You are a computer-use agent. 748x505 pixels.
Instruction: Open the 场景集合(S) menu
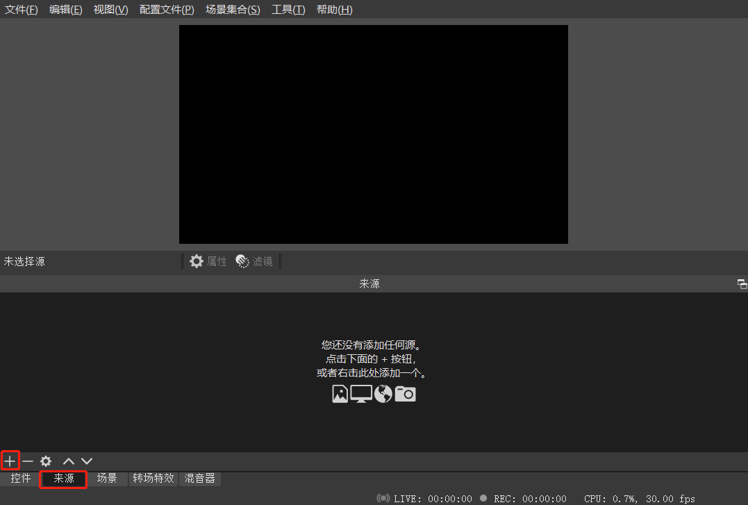coord(233,10)
